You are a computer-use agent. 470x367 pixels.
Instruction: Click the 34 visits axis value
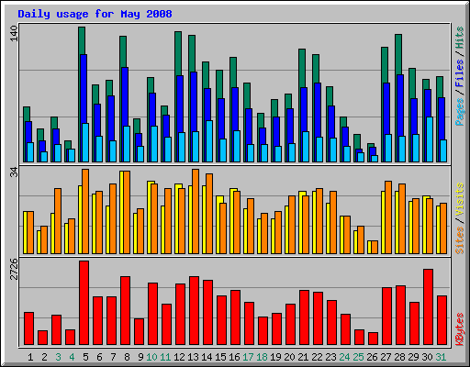coord(14,172)
